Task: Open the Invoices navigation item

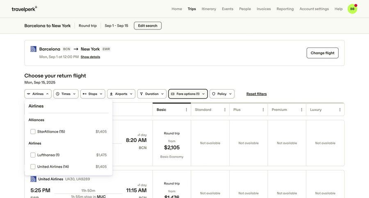Action: point(264,9)
